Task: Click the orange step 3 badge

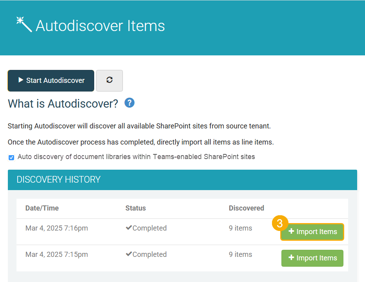Action: 280,223
